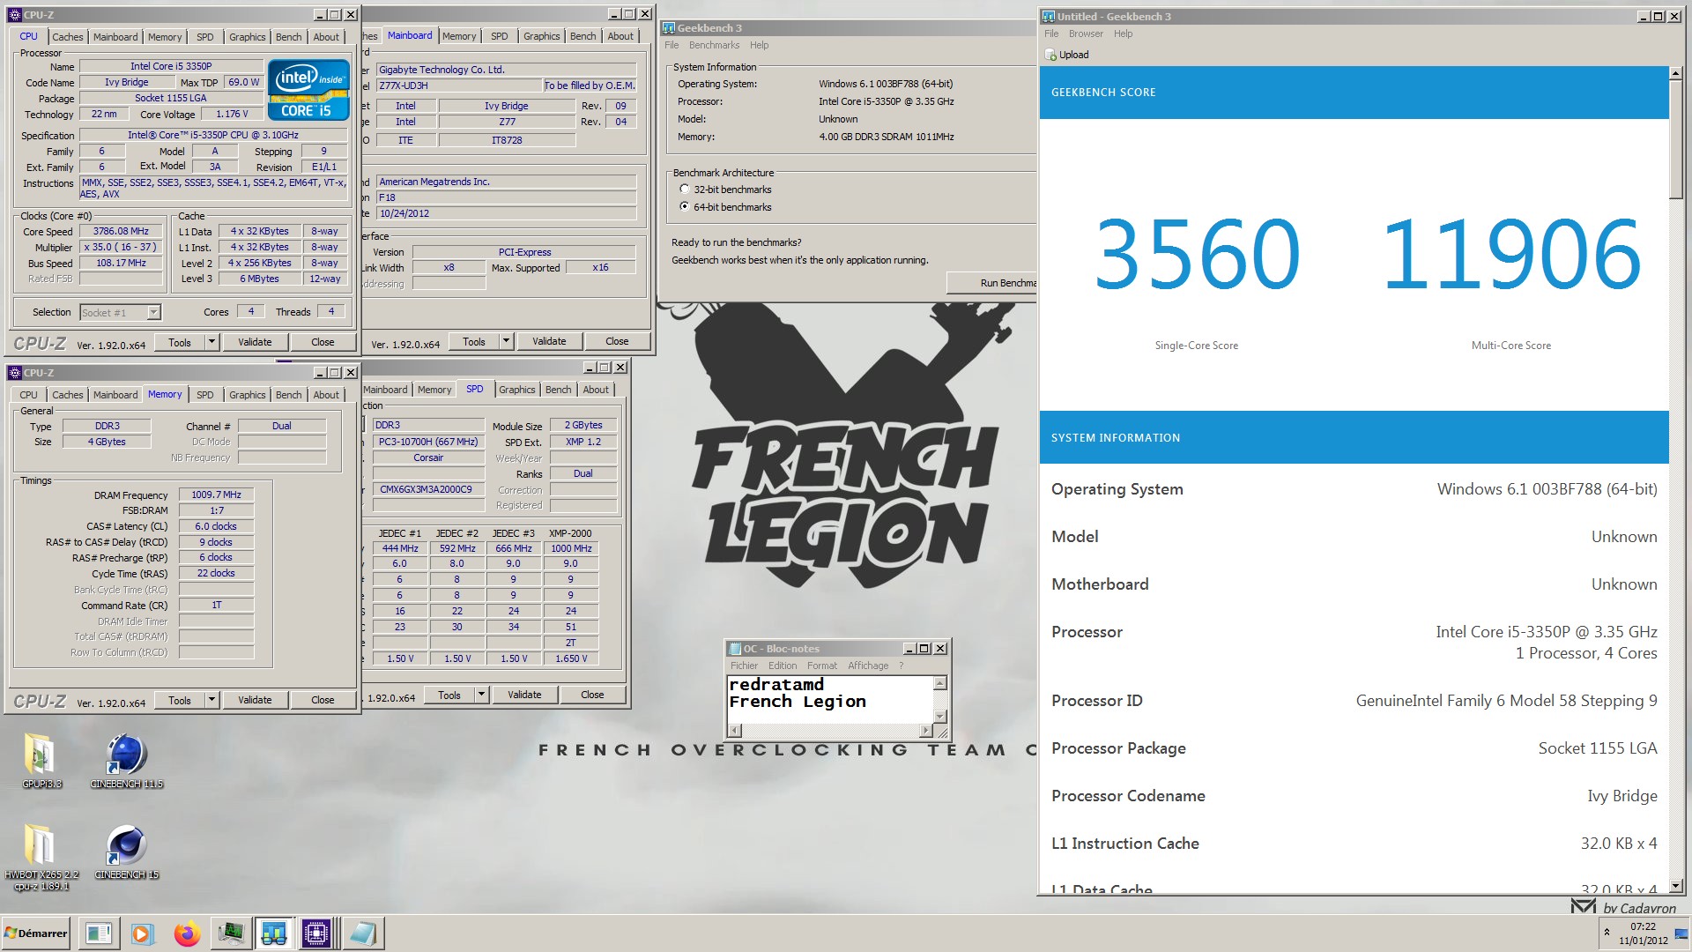Click the 11906 multi-core score
The image size is (1692, 952).
1511,255
